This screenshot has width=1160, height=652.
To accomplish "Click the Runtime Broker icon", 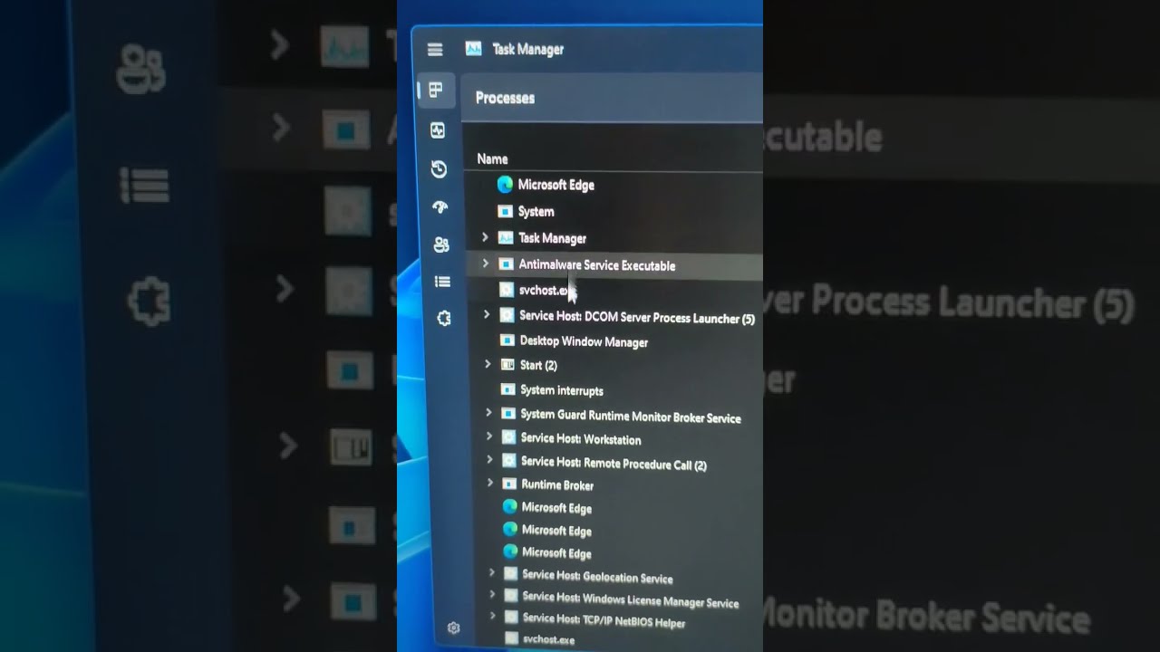I will tap(509, 484).
